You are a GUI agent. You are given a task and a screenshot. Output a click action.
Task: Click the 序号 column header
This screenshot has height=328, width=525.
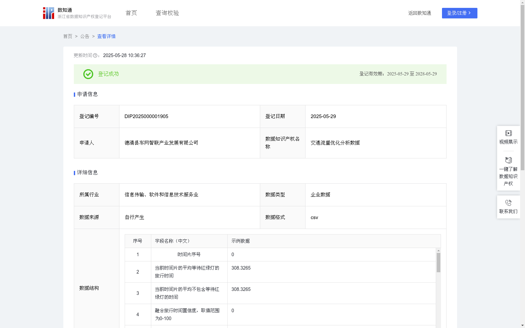click(138, 241)
